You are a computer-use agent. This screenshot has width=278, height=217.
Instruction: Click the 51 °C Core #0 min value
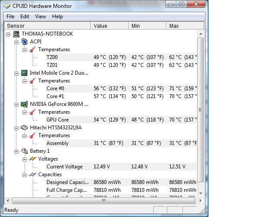click(147, 89)
